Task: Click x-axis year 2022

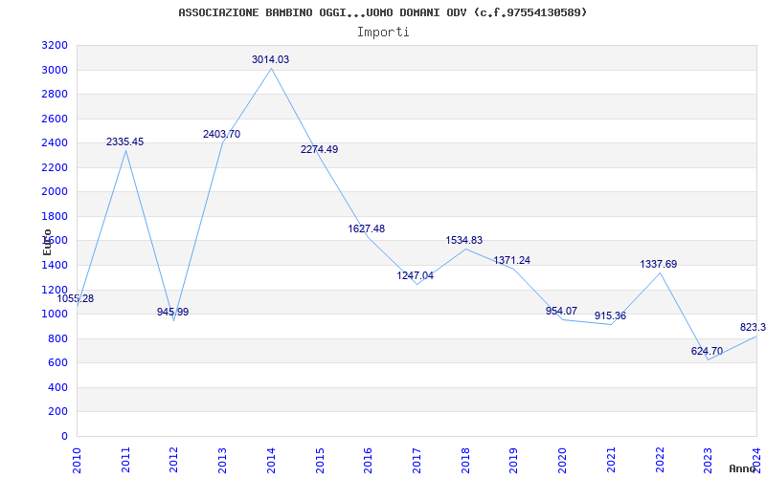Action: (x=660, y=460)
